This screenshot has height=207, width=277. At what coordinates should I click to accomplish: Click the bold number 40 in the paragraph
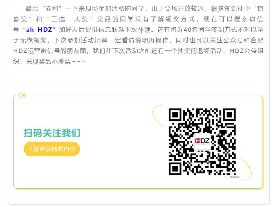[187, 30]
